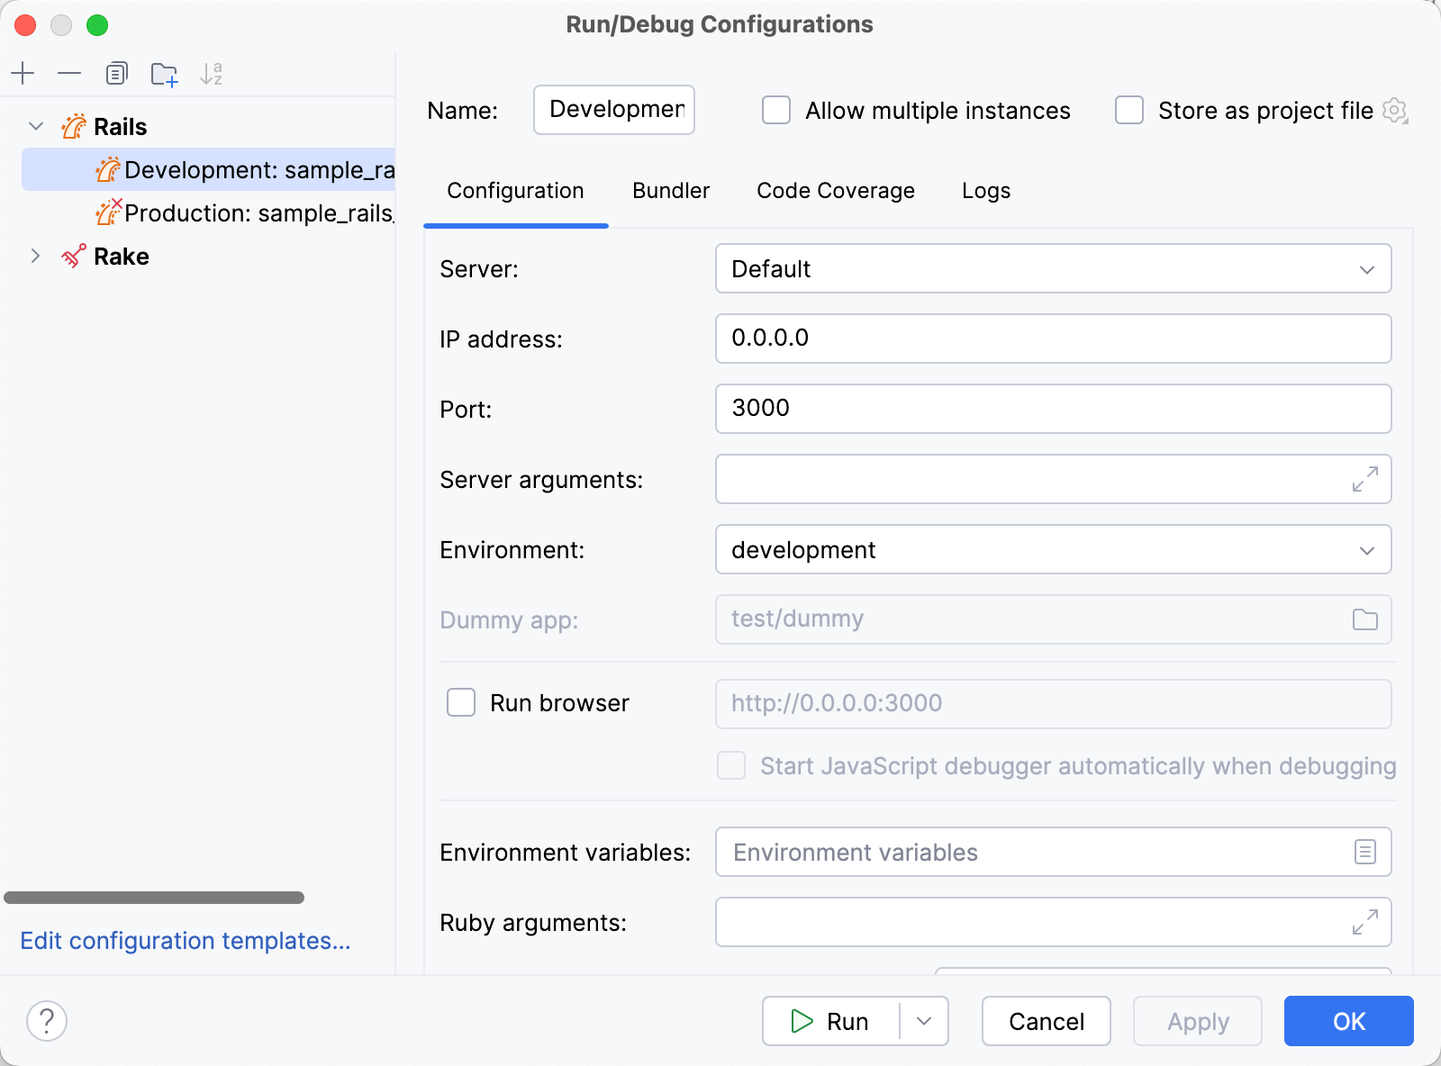The width and height of the screenshot is (1441, 1066).
Task: Browse for the Dummy app folder
Action: 1365,619
